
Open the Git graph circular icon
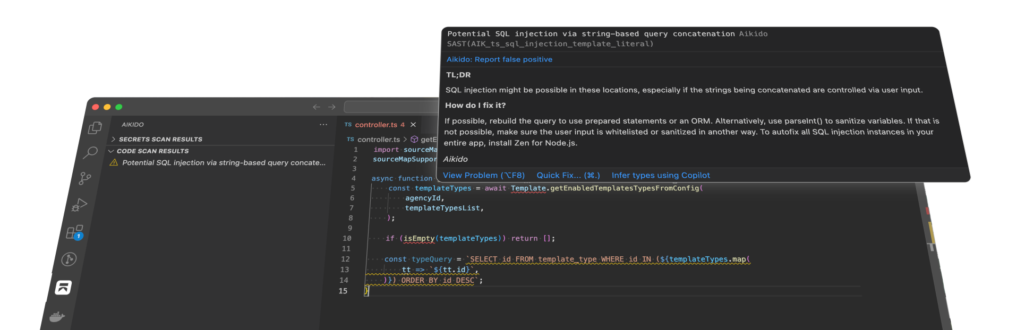[x=69, y=259]
